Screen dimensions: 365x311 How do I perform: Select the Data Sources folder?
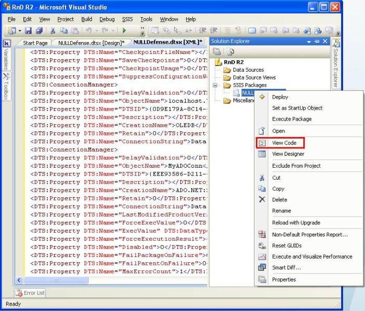(248, 70)
